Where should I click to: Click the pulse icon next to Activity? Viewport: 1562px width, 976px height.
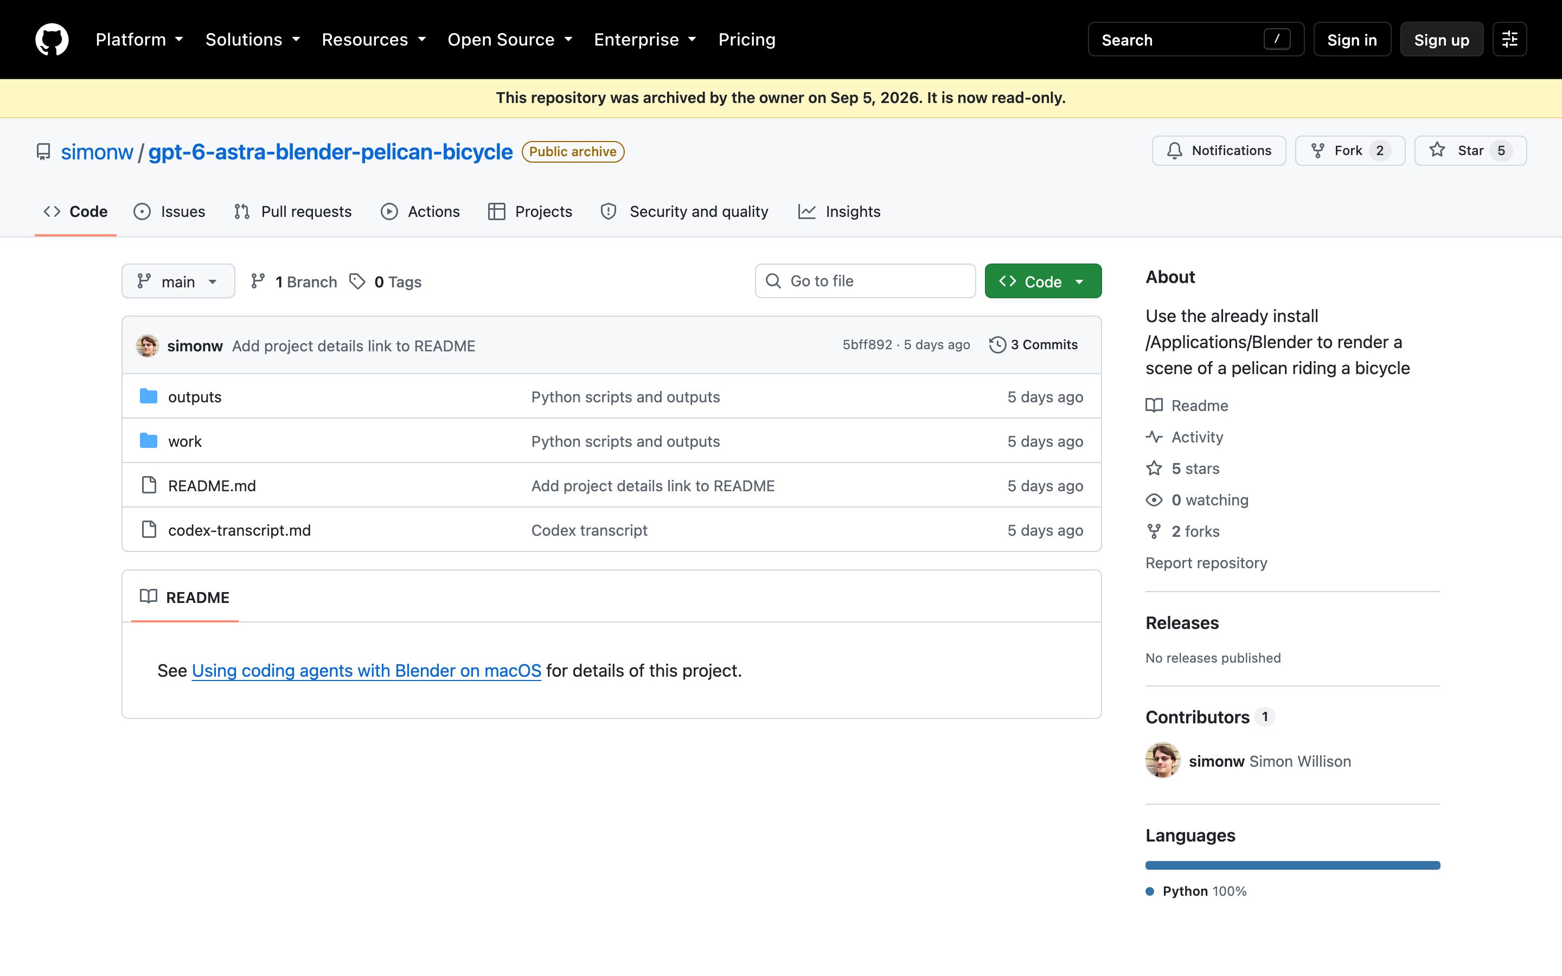[1154, 437]
